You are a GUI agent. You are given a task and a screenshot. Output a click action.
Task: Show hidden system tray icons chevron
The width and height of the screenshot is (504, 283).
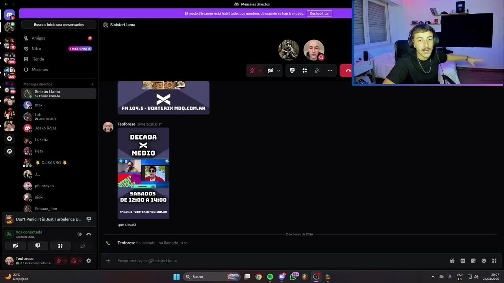pos(433,277)
